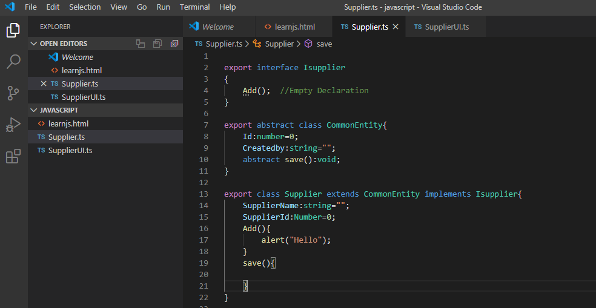Click SupplierName property on line 14
The width and height of the screenshot is (596, 308).
click(272, 206)
